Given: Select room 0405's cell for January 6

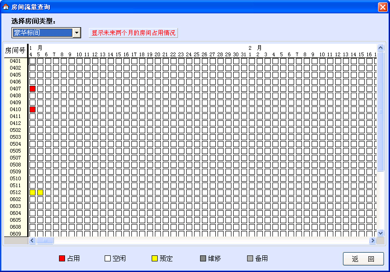Looking at the screenshot, I should pyautogui.click(x=48, y=75).
